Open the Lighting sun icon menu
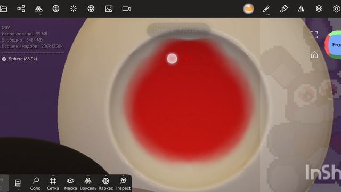The image size is (341, 192). [74, 9]
